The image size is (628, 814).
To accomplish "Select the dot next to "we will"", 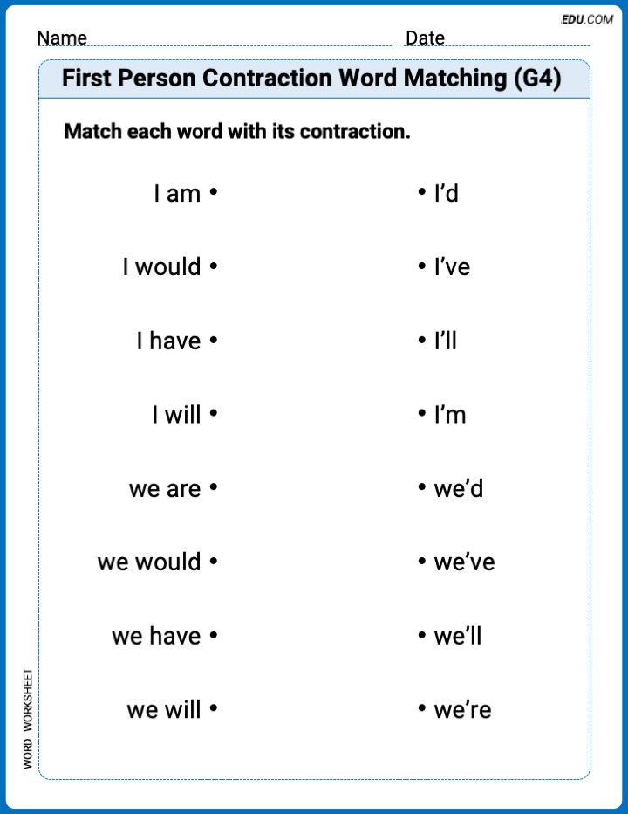I will 213,708.
